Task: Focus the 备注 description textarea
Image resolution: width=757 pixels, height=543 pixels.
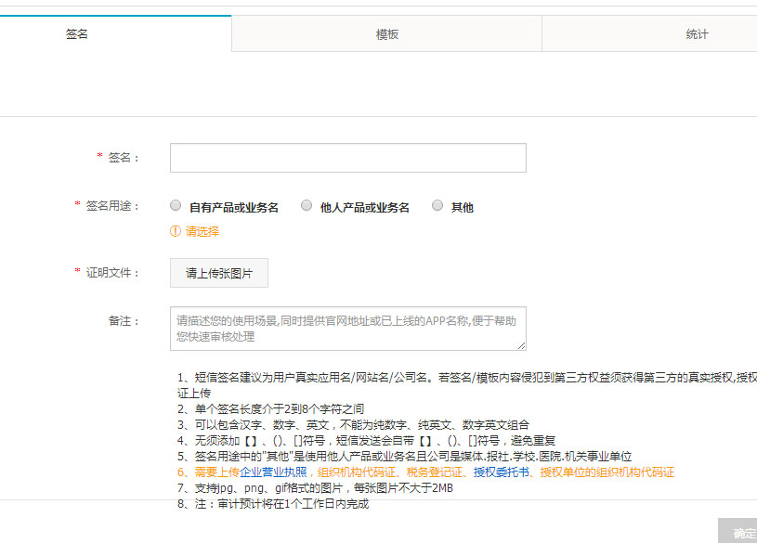Action: pyautogui.click(x=347, y=328)
